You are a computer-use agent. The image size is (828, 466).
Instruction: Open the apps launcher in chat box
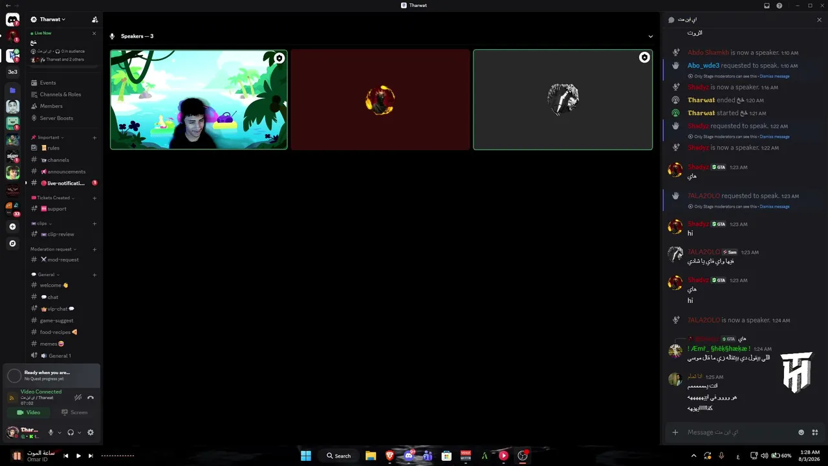[815, 432]
